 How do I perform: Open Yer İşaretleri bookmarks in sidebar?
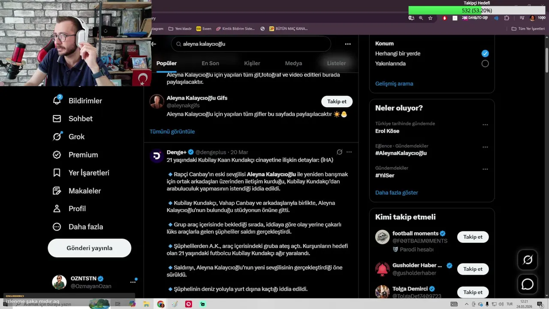[81, 173]
